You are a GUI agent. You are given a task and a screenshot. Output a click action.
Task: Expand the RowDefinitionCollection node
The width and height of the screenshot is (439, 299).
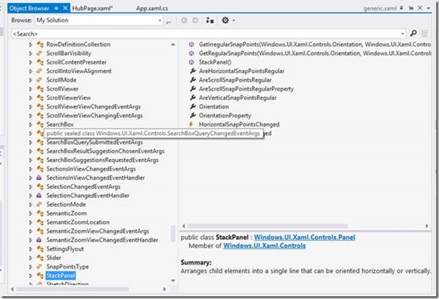click(31, 44)
